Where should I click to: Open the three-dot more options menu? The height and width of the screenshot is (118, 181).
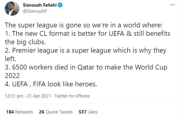point(172,5)
